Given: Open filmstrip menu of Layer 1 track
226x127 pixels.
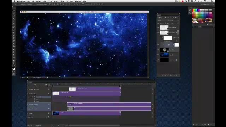Looking at the screenshot, I should 49,114.
